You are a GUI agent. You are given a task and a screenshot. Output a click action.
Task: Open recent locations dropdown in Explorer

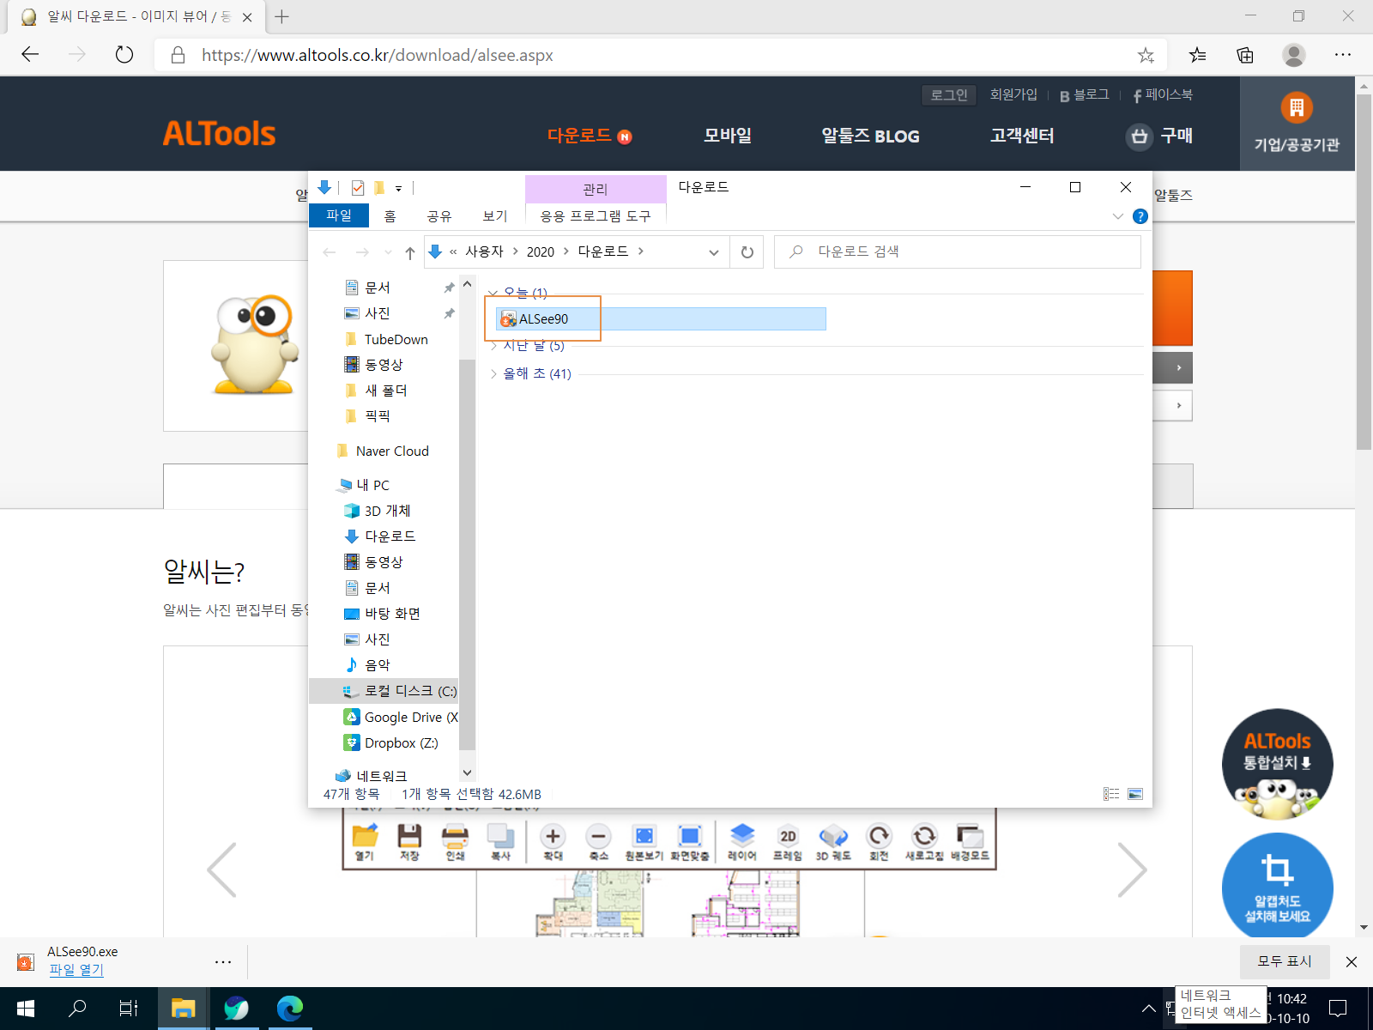point(388,252)
